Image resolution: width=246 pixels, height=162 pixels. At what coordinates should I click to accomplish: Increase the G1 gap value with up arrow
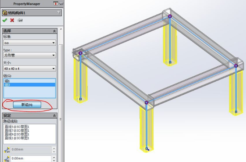pos(54,148)
